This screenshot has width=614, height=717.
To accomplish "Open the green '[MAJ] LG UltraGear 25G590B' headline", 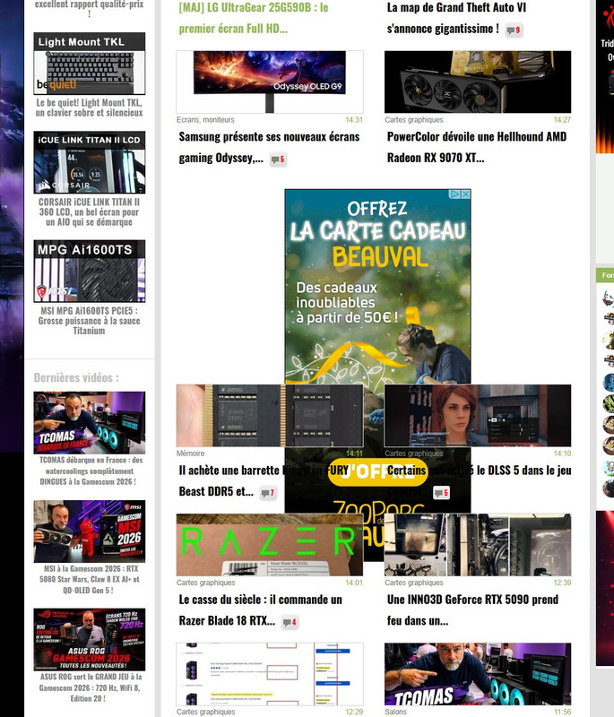I will [254, 18].
